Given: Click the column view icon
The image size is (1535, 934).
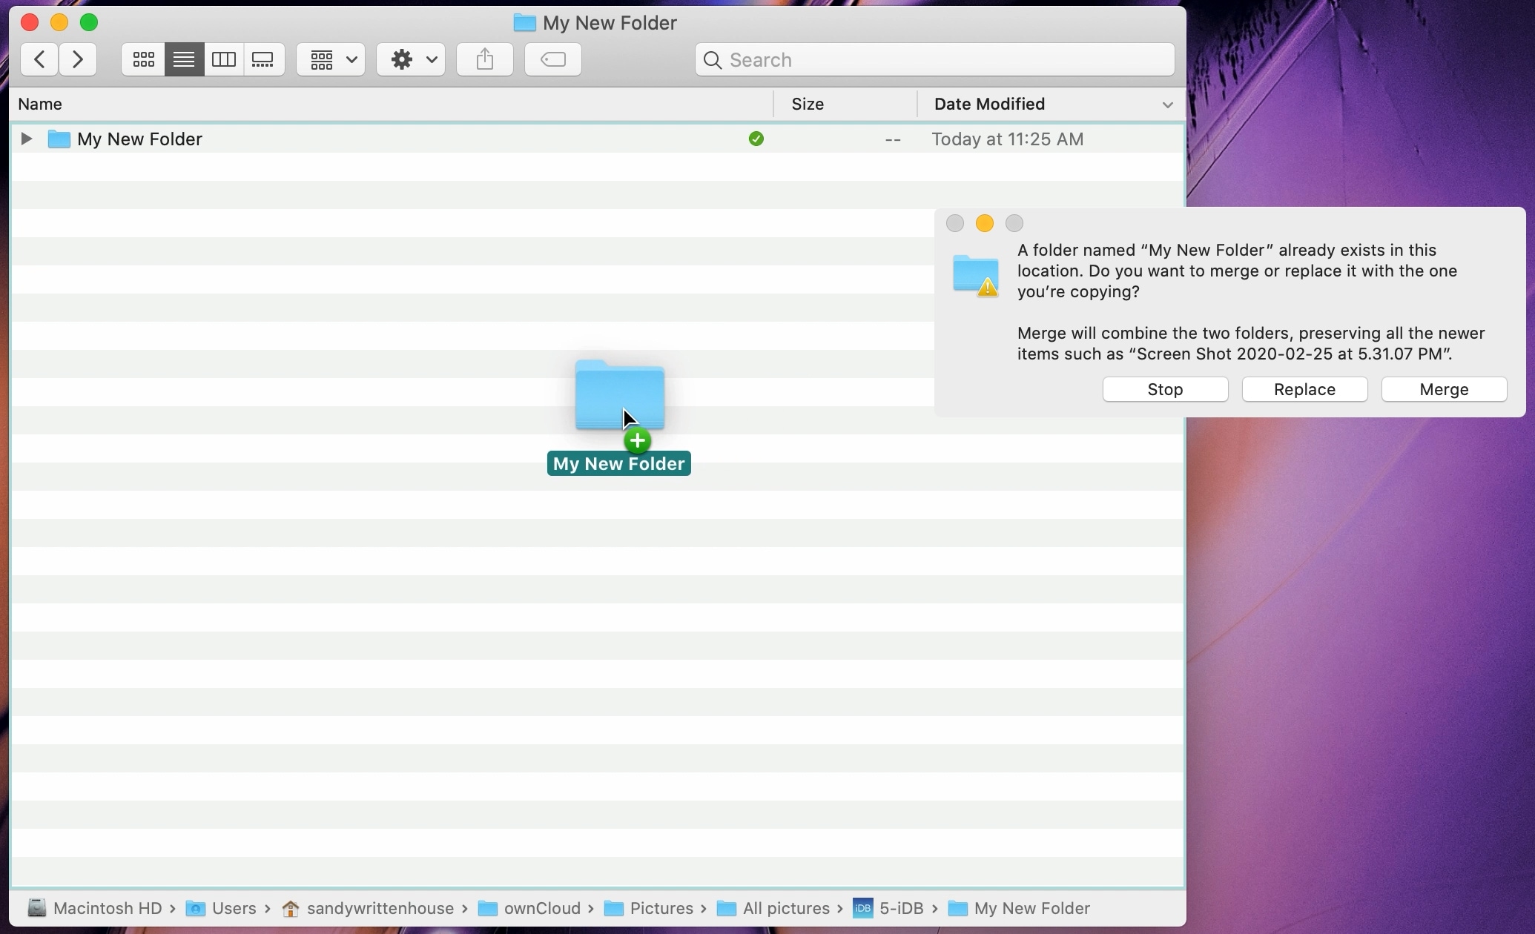Looking at the screenshot, I should 224,59.
